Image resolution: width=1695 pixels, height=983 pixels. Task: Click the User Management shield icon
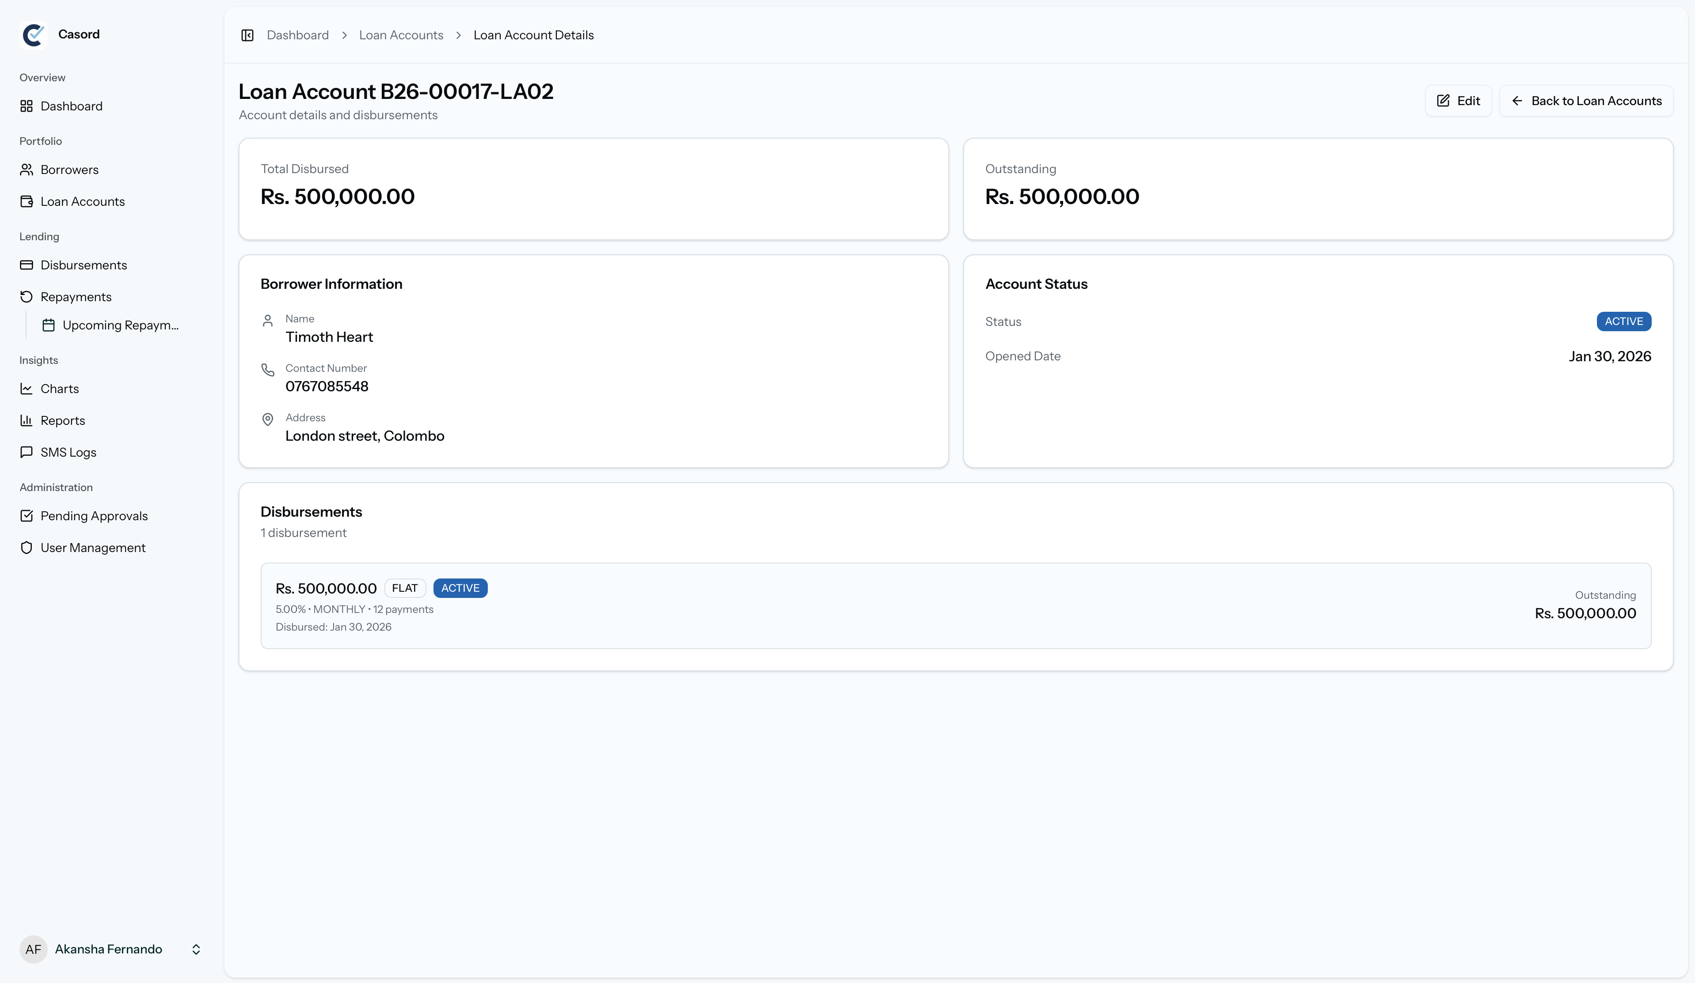coord(26,547)
